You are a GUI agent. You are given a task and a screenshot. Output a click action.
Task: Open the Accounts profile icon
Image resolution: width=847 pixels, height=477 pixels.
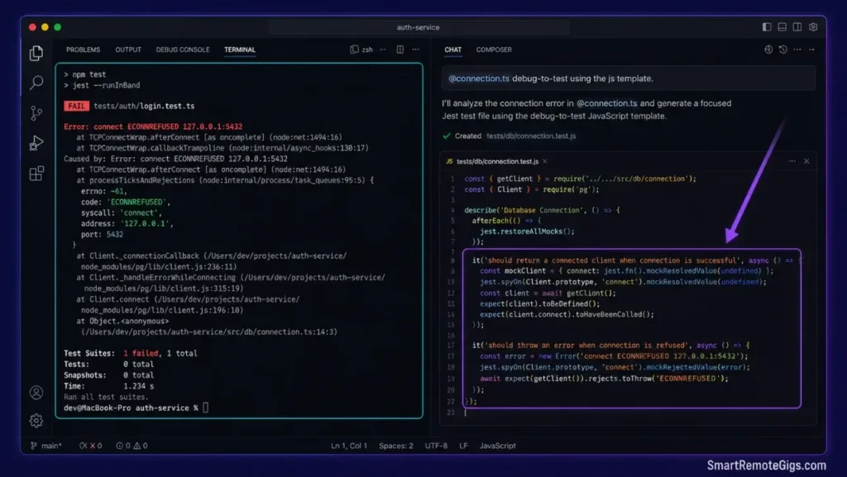coord(36,393)
